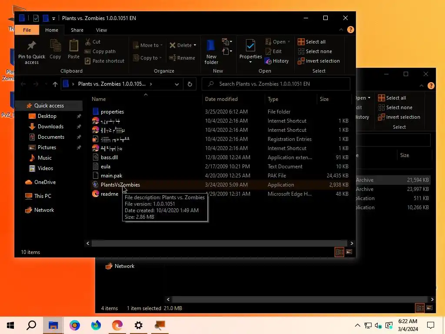The height and width of the screenshot is (334, 445).
Task: Collapse the ribbon with the chevron
Action: click(341, 30)
